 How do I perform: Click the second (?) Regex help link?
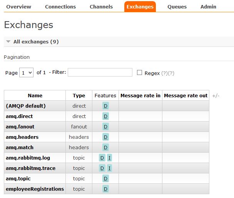[x=171, y=73]
